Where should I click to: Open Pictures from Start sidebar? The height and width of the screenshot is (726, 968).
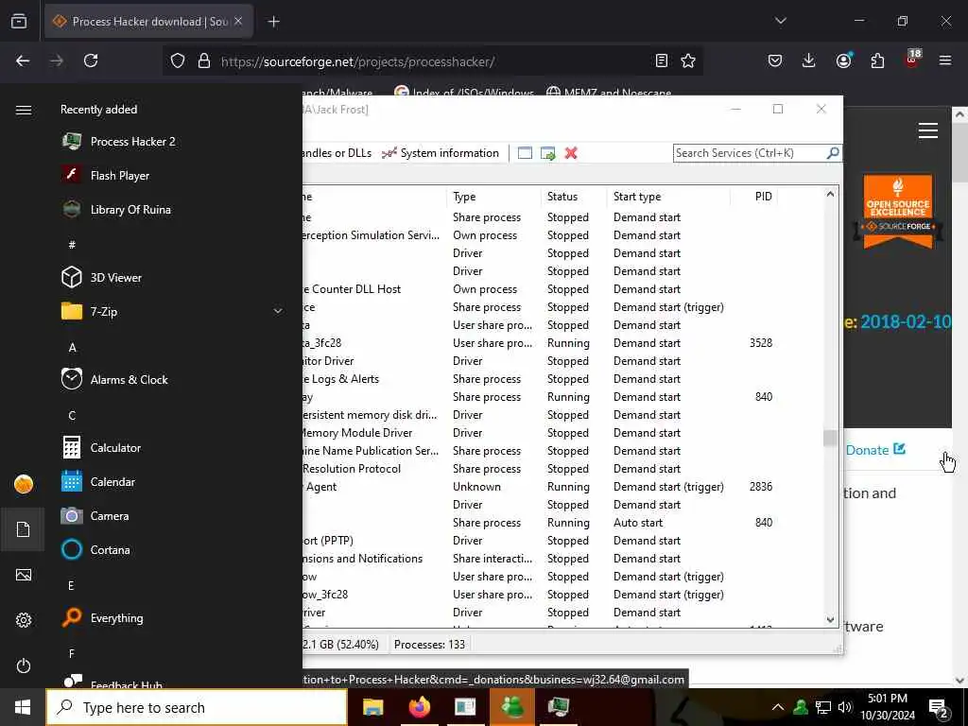click(x=24, y=575)
